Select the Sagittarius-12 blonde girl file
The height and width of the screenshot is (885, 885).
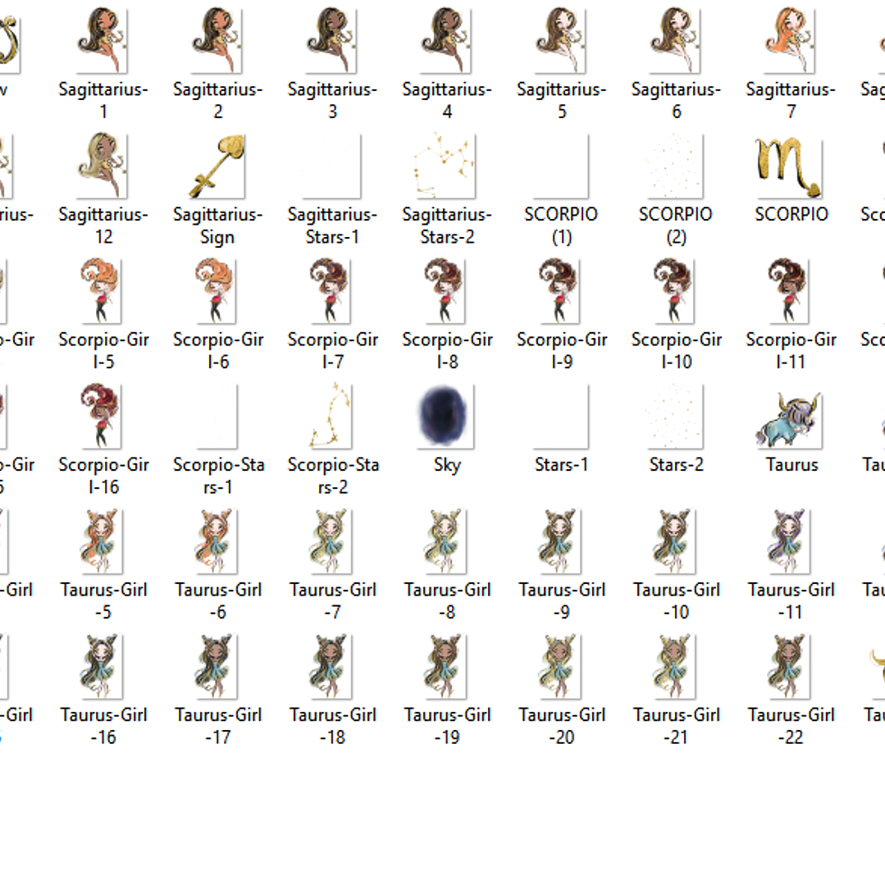[x=103, y=167]
